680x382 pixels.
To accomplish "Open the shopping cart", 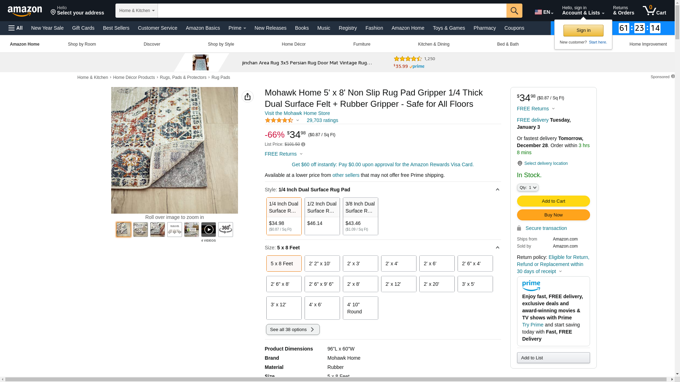I will click(654, 11).
